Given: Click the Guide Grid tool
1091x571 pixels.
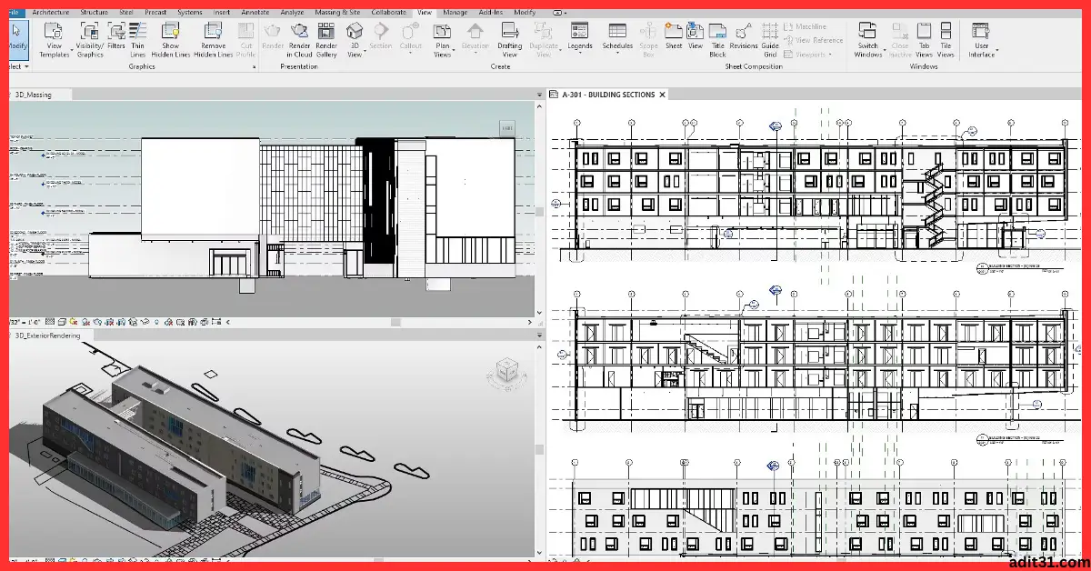Looking at the screenshot, I should 770,41.
